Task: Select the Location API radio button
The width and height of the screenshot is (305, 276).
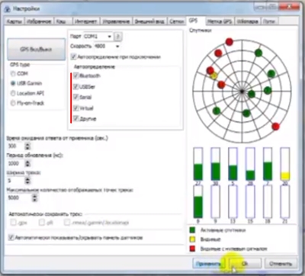Action: pyautogui.click(x=13, y=93)
